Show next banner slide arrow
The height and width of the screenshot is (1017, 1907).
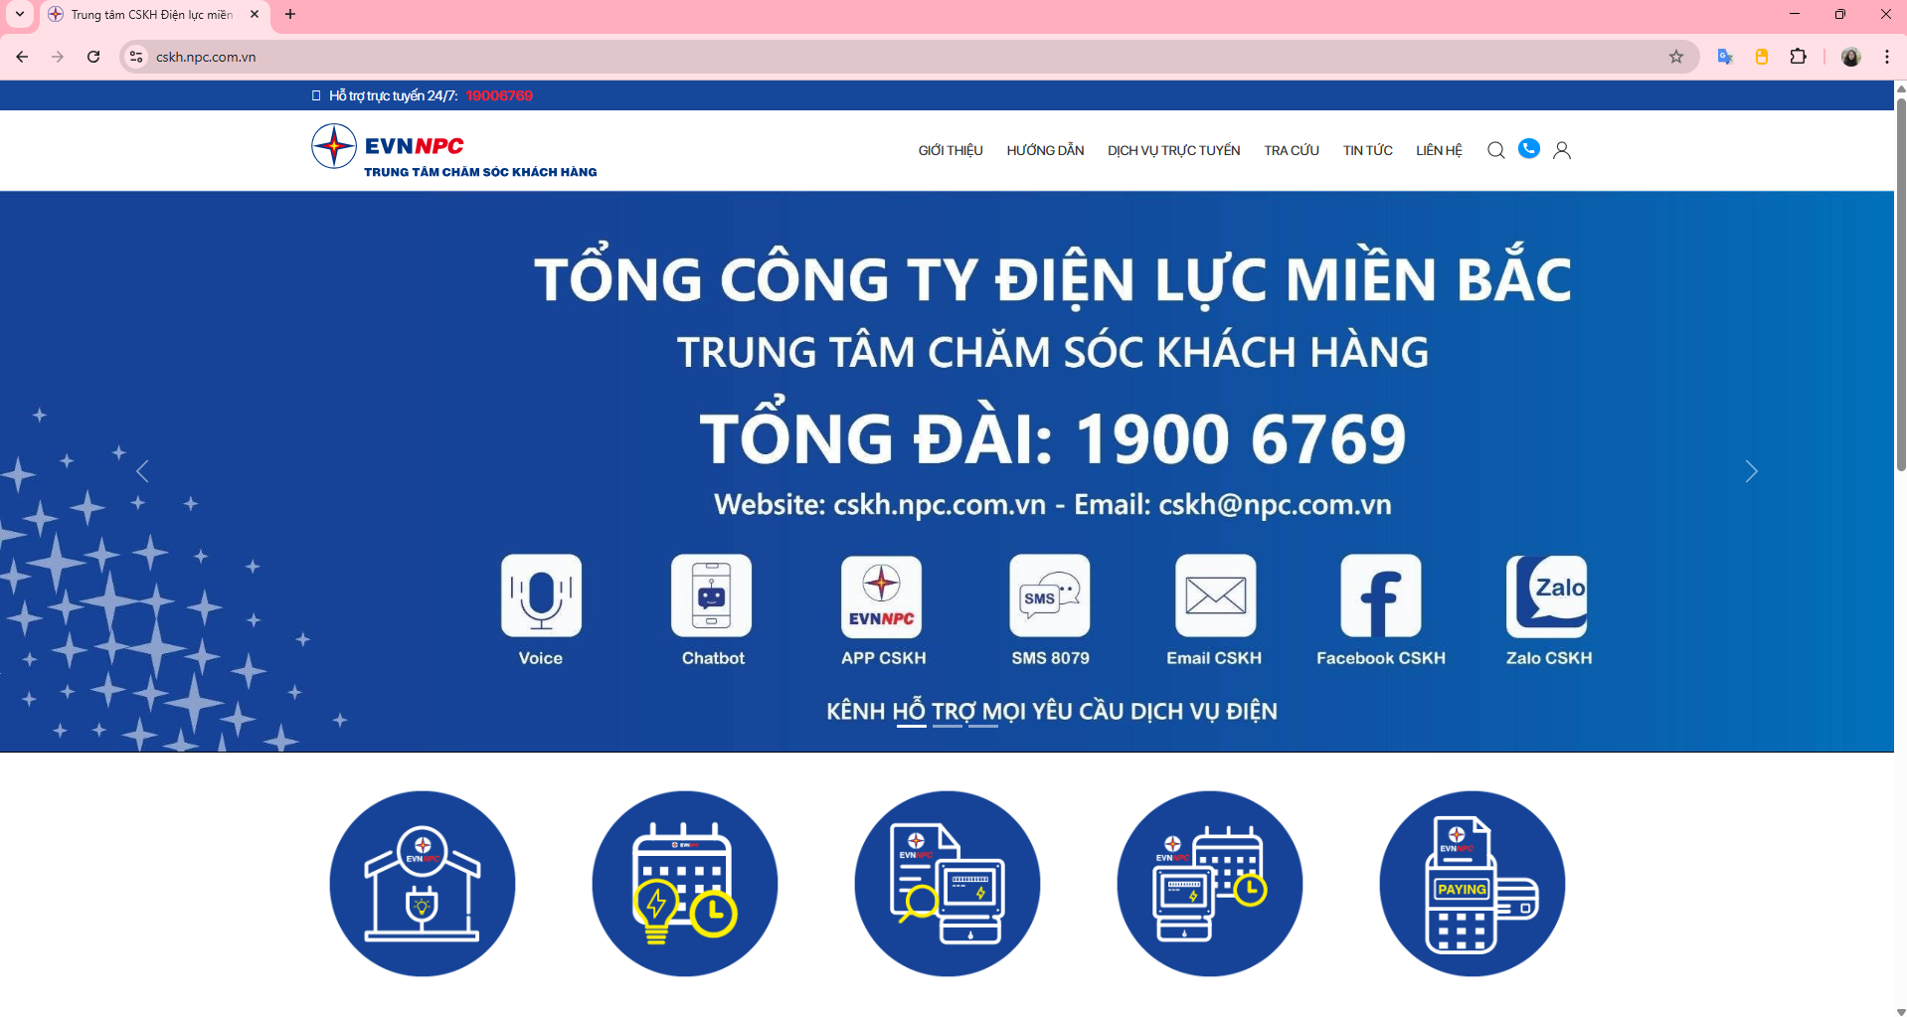[x=1751, y=471]
